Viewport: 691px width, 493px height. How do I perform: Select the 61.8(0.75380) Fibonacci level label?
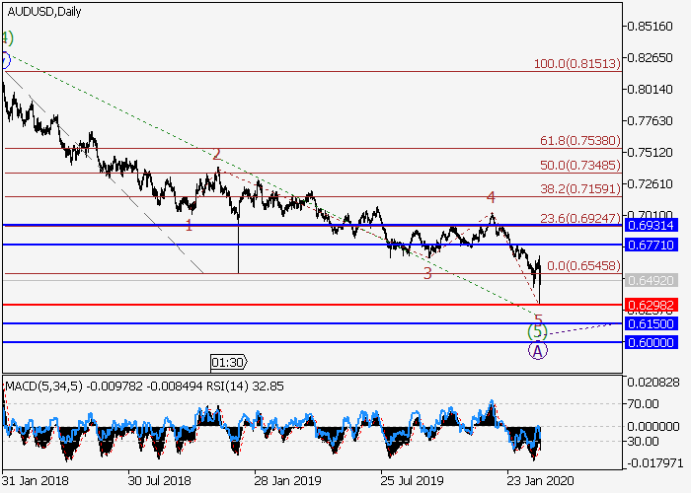coord(578,141)
